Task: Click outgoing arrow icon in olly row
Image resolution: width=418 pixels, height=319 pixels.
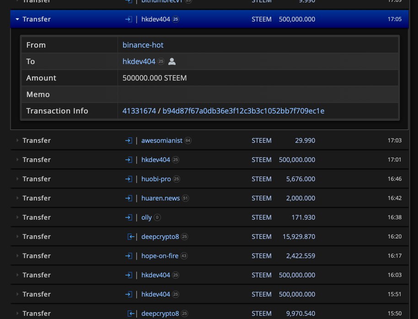Action: coord(129,217)
